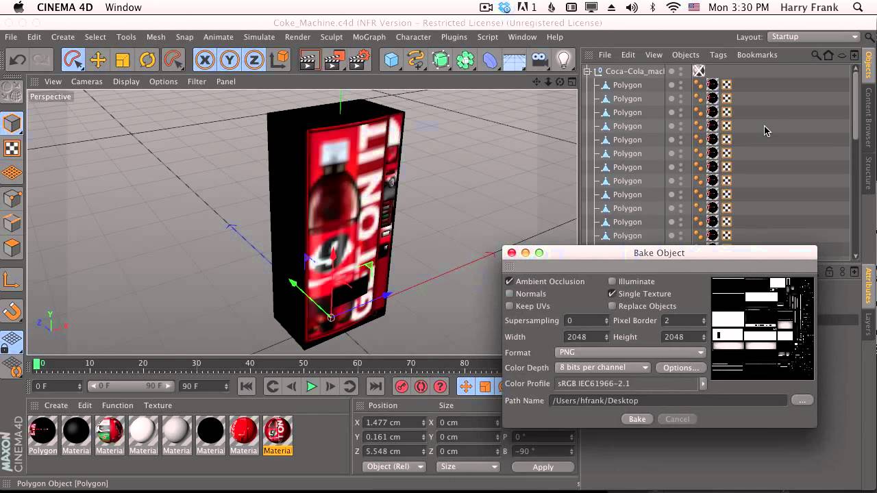Open the Texture menu in Material Manager
The height and width of the screenshot is (493, 877).
[x=158, y=405]
